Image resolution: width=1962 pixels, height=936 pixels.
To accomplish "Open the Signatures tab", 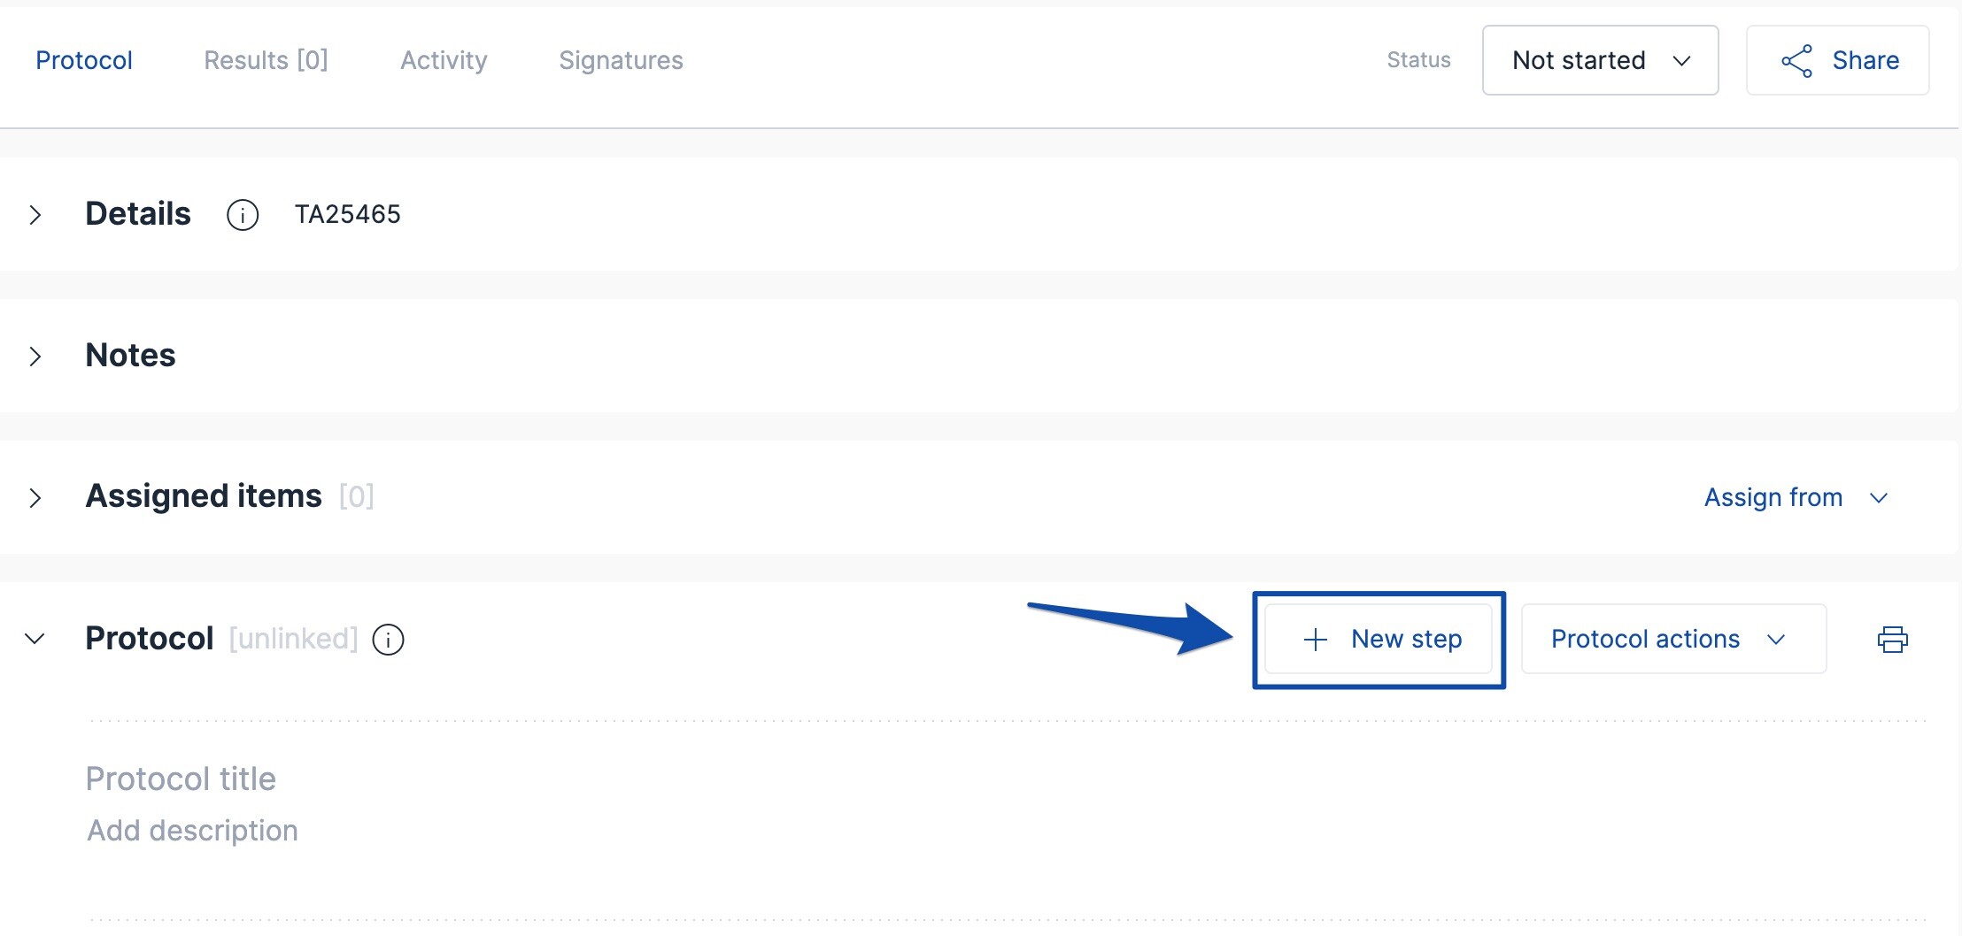I will [621, 60].
